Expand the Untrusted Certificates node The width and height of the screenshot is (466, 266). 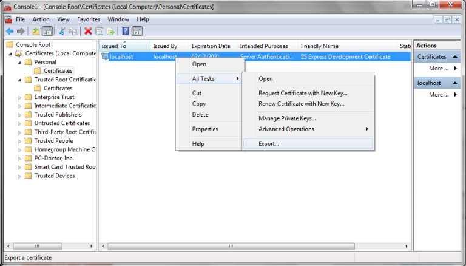pos(19,123)
